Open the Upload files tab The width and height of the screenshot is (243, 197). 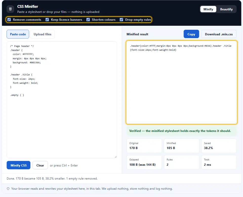coord(43,34)
